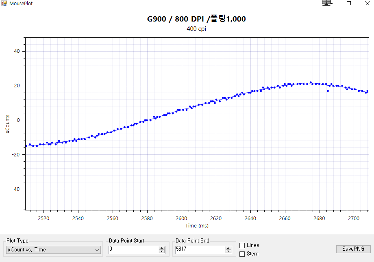
Task: Decrease Data Point End using down arrow
Action: [228, 251]
